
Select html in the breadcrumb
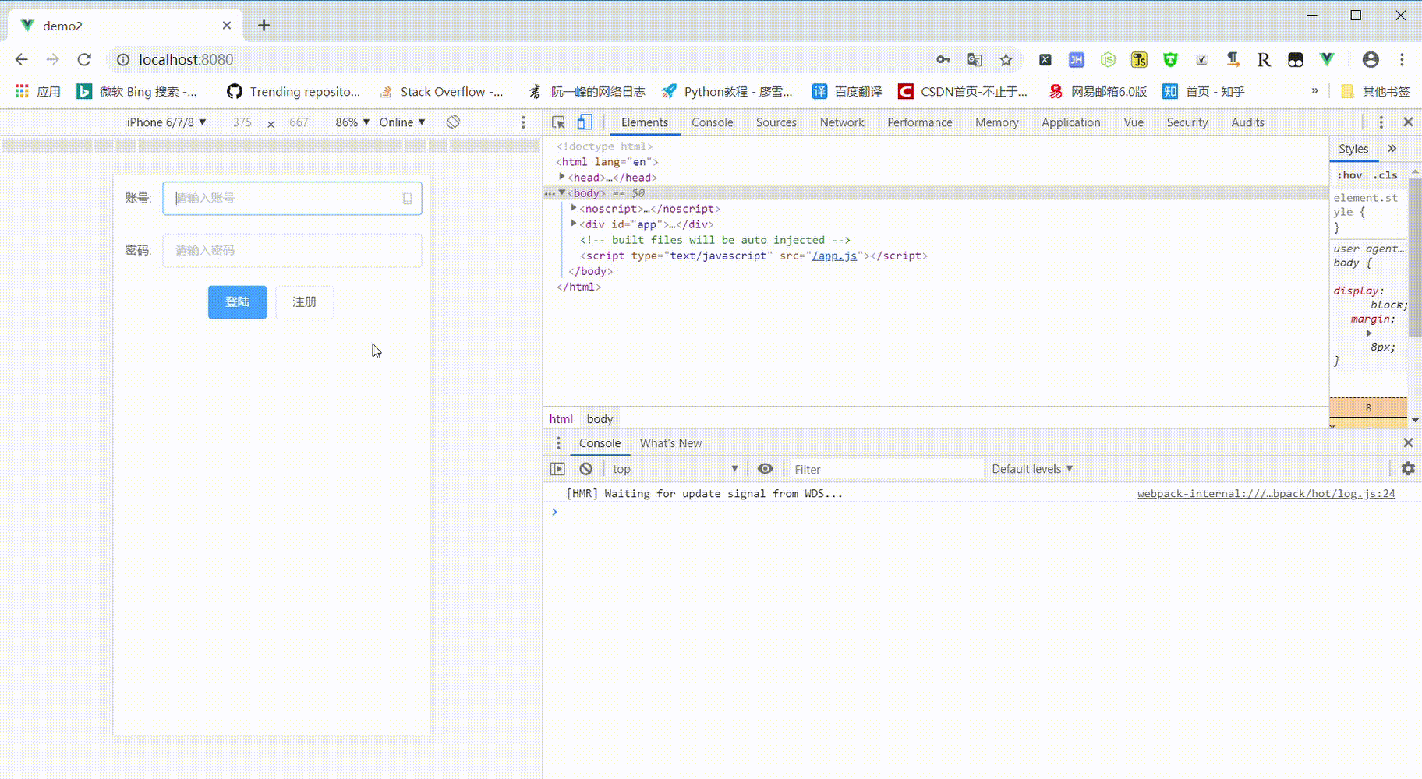click(x=561, y=419)
